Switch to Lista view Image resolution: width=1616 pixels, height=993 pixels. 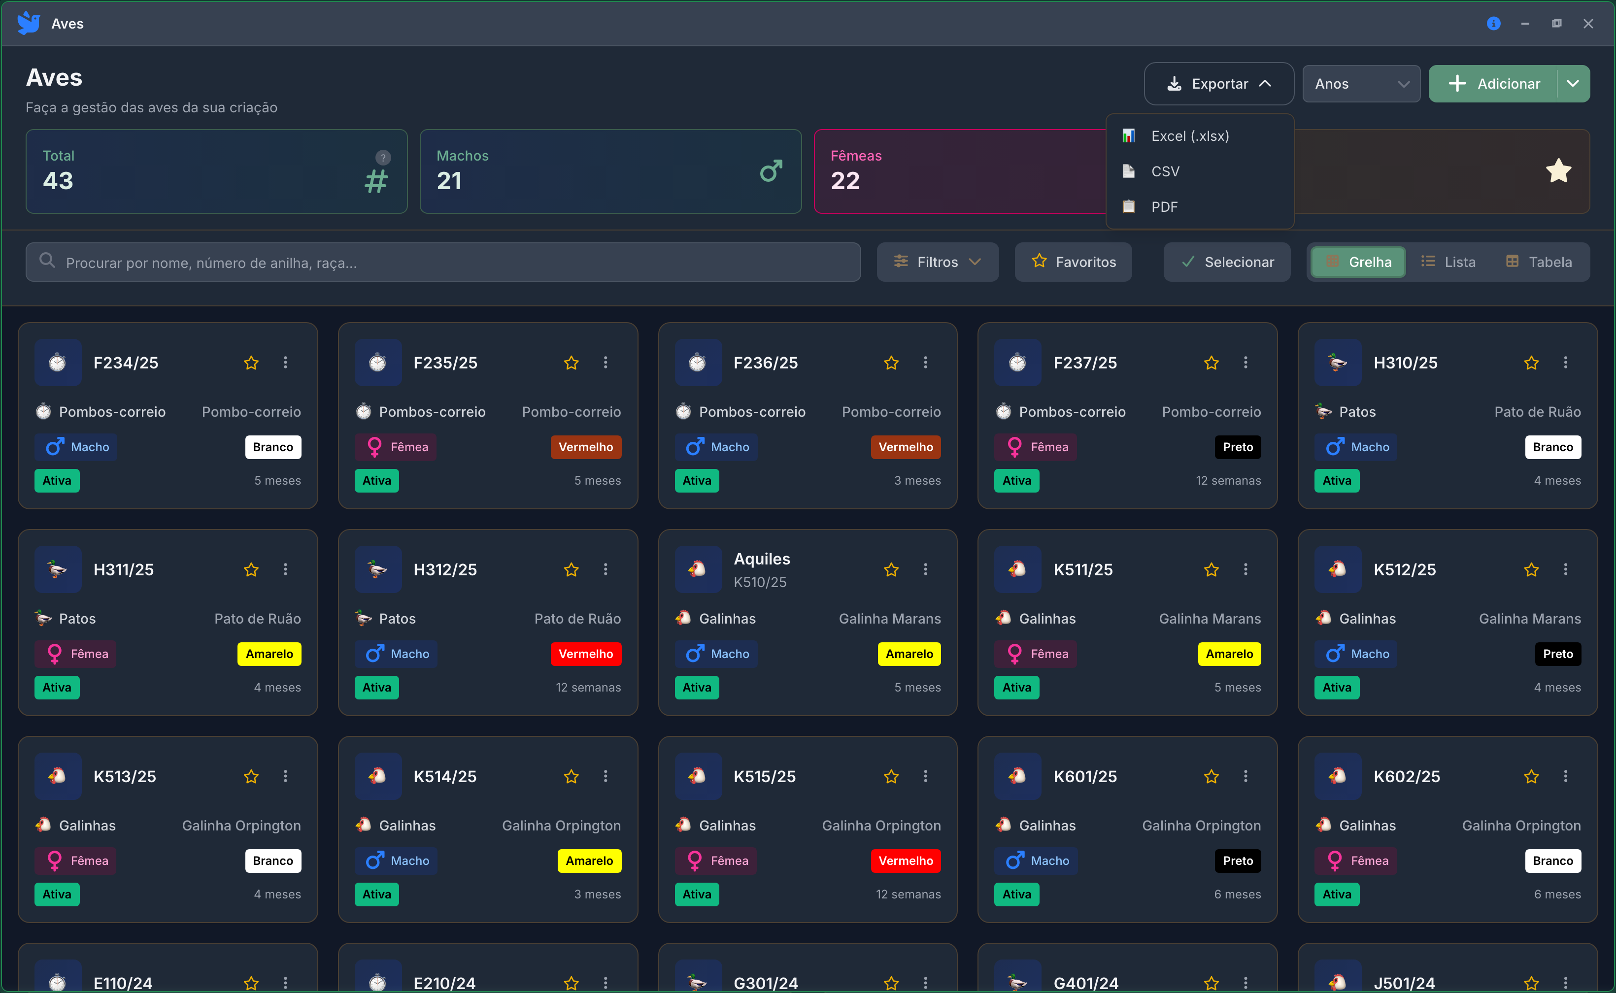pyautogui.click(x=1448, y=262)
